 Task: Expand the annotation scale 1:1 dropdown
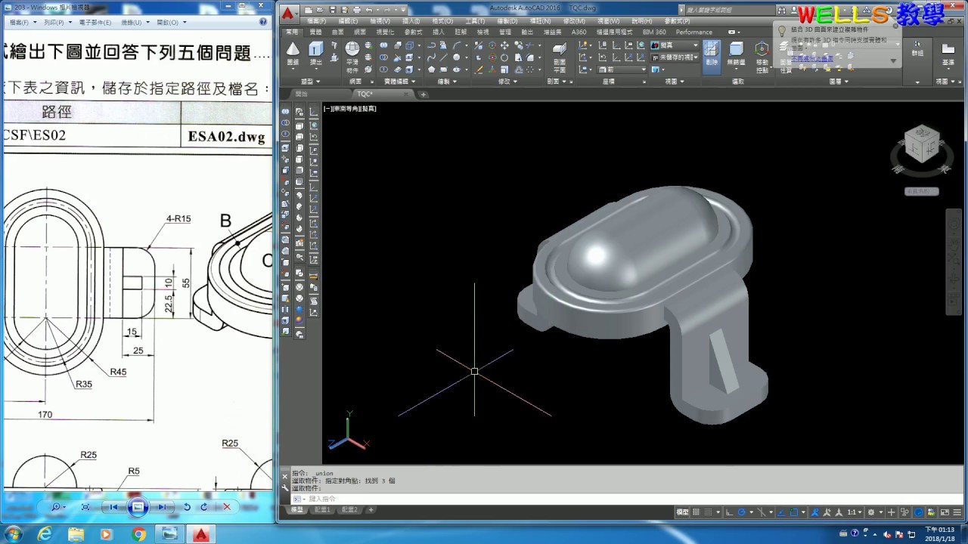coord(854,512)
